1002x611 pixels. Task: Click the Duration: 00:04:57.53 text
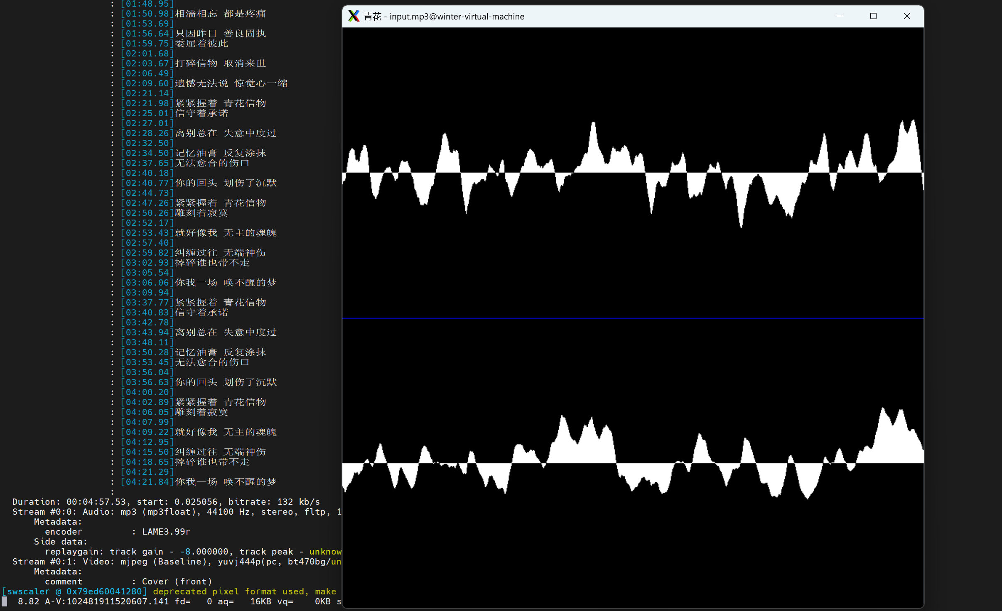click(x=69, y=502)
